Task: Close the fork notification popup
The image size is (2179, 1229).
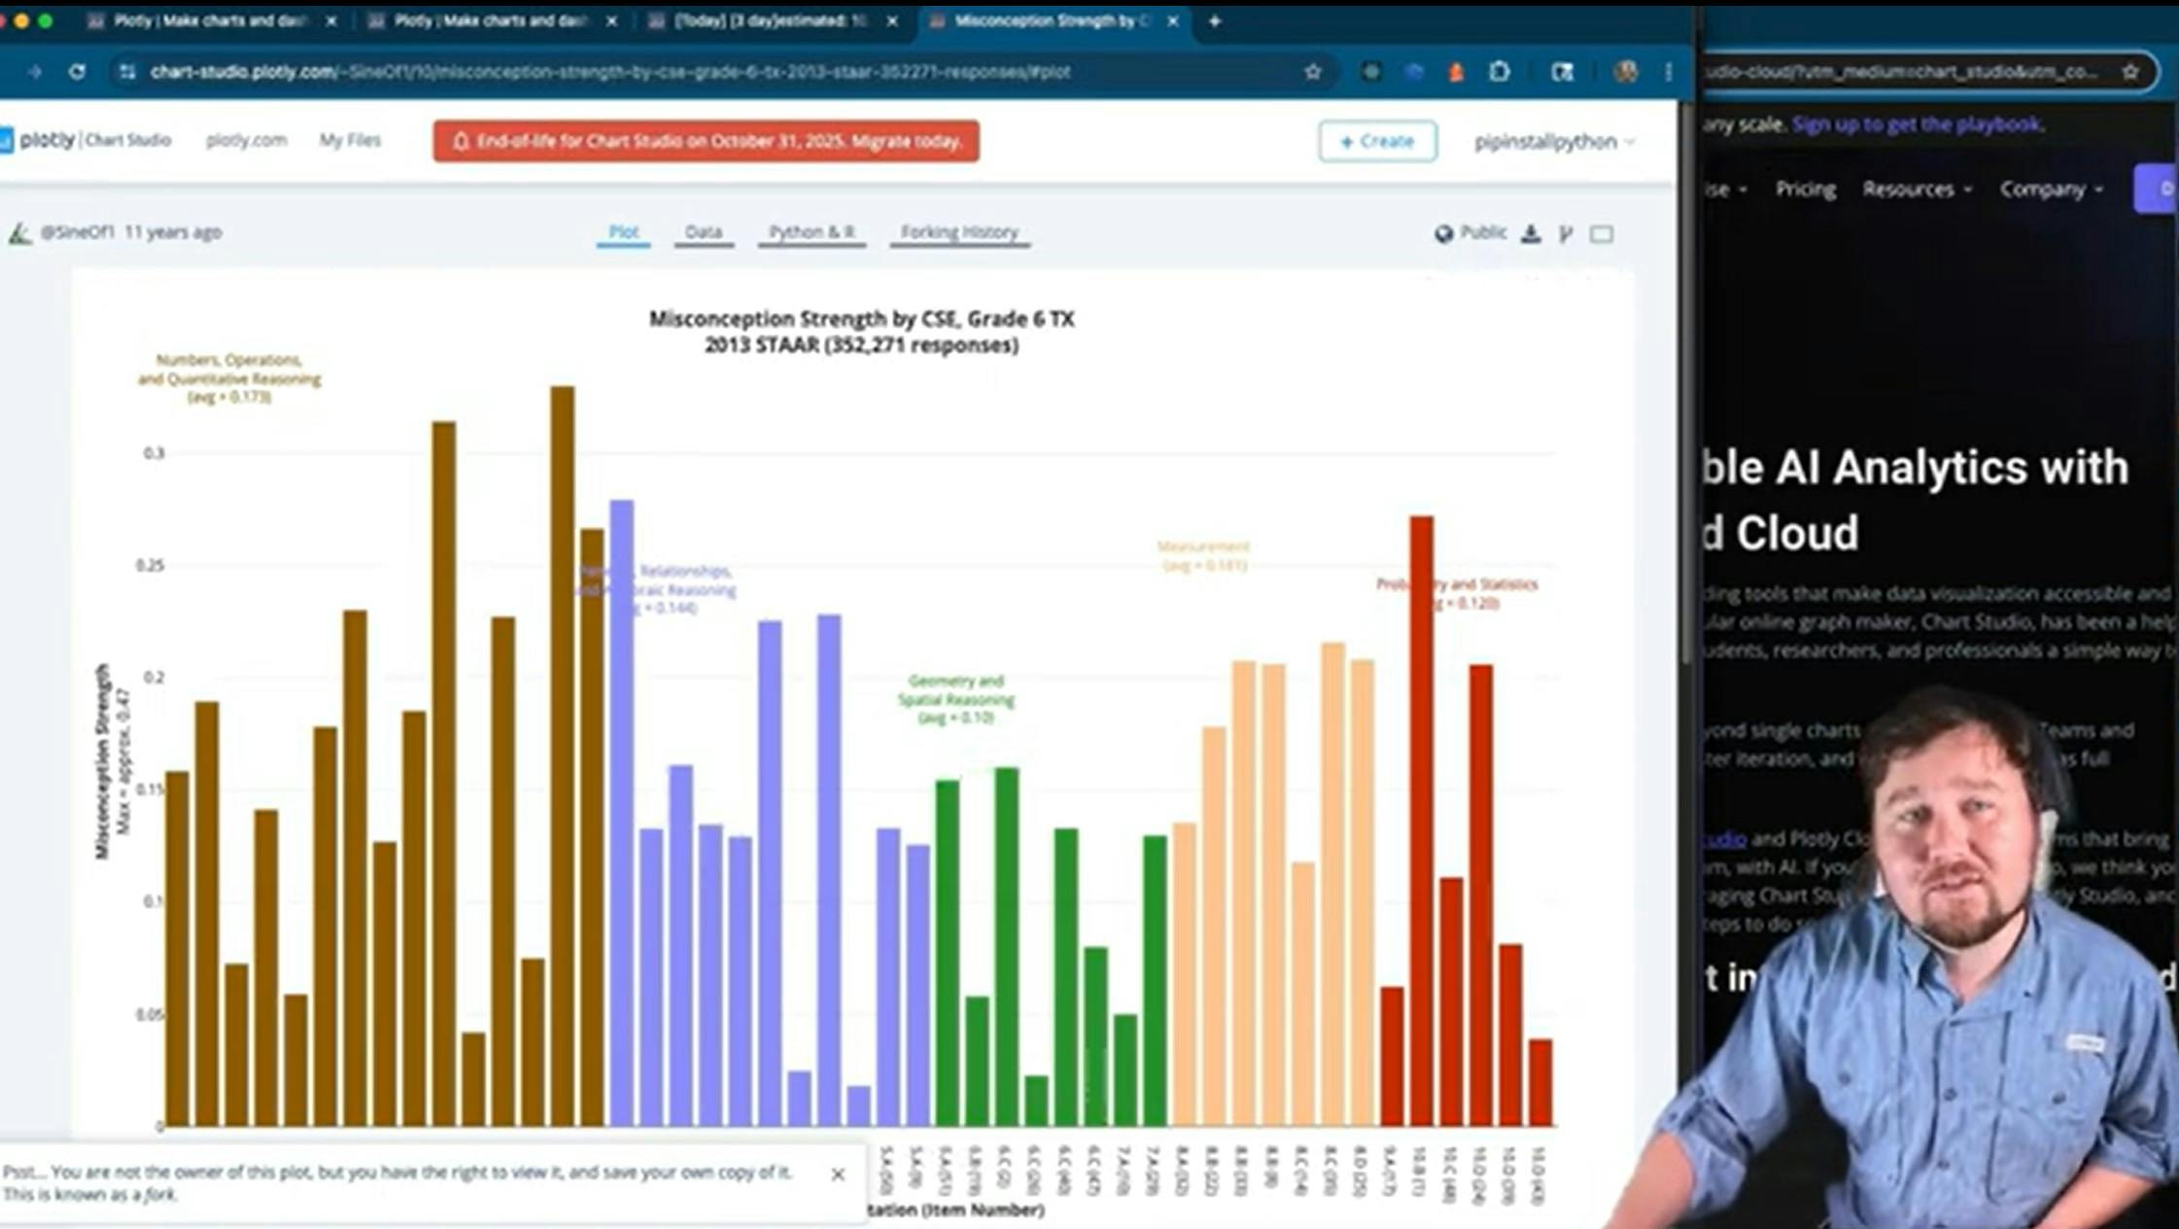Action: coord(838,1175)
